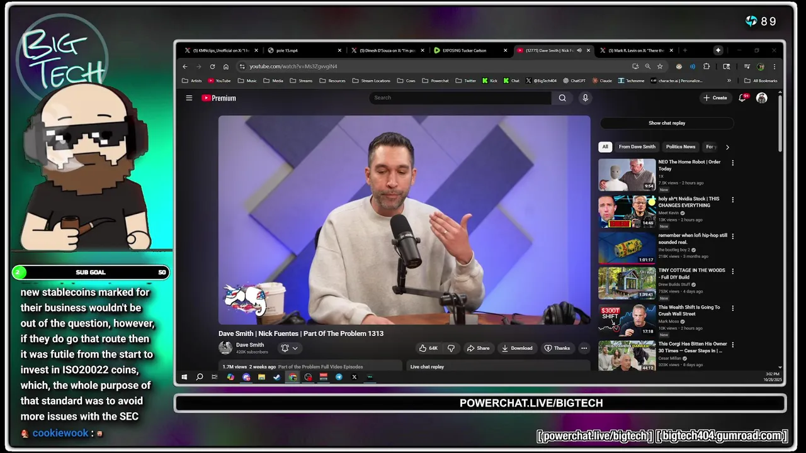Switch to the EXPOSING Tucker Carlson tab
This screenshot has height=453, width=806.
coord(470,50)
